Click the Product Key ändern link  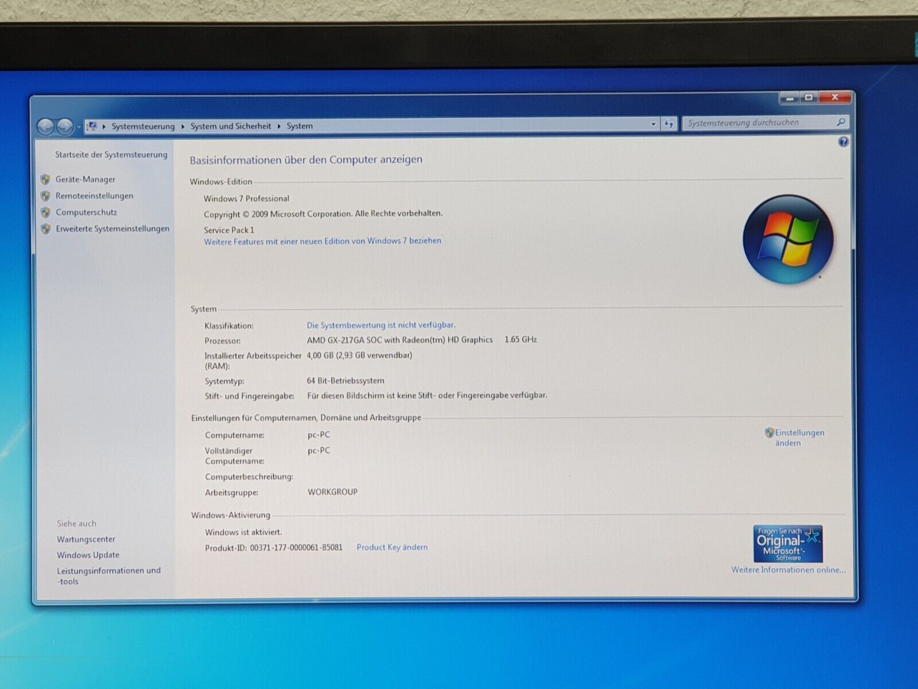[392, 547]
